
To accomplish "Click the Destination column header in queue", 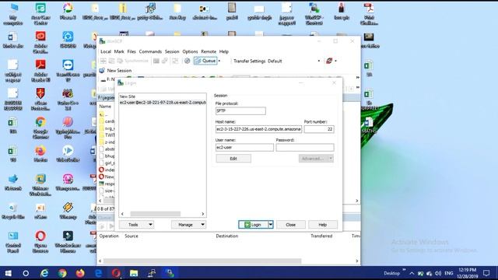I will pos(226,236).
